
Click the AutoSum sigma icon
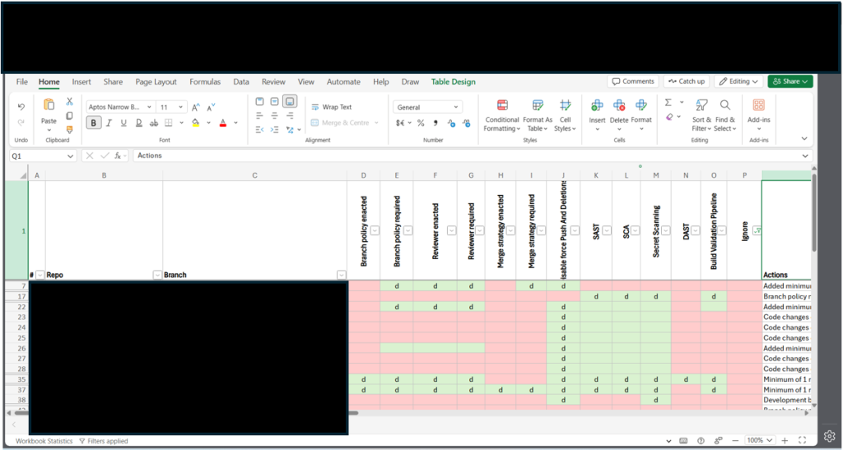click(668, 103)
